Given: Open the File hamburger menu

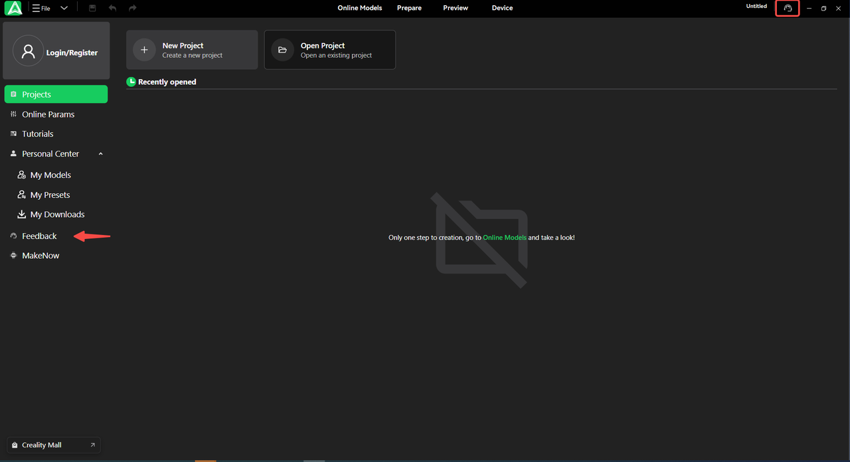Looking at the screenshot, I should 41,8.
